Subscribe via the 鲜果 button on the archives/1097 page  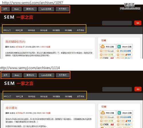click(x=125, y=55)
